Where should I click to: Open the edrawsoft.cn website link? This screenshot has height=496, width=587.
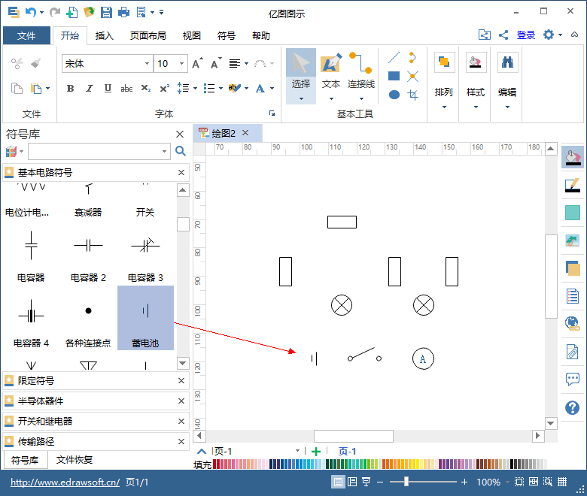point(65,482)
